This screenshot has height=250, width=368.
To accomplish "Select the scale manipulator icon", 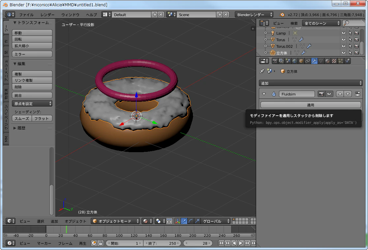I will tap(198, 221).
